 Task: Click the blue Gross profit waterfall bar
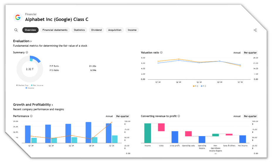(x=175, y=137)
